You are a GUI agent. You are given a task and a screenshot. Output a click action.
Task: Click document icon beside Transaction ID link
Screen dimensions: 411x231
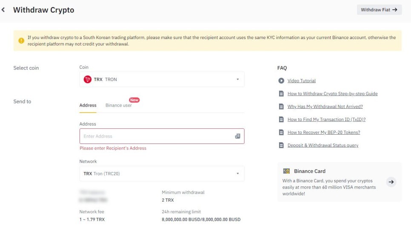[281, 119]
